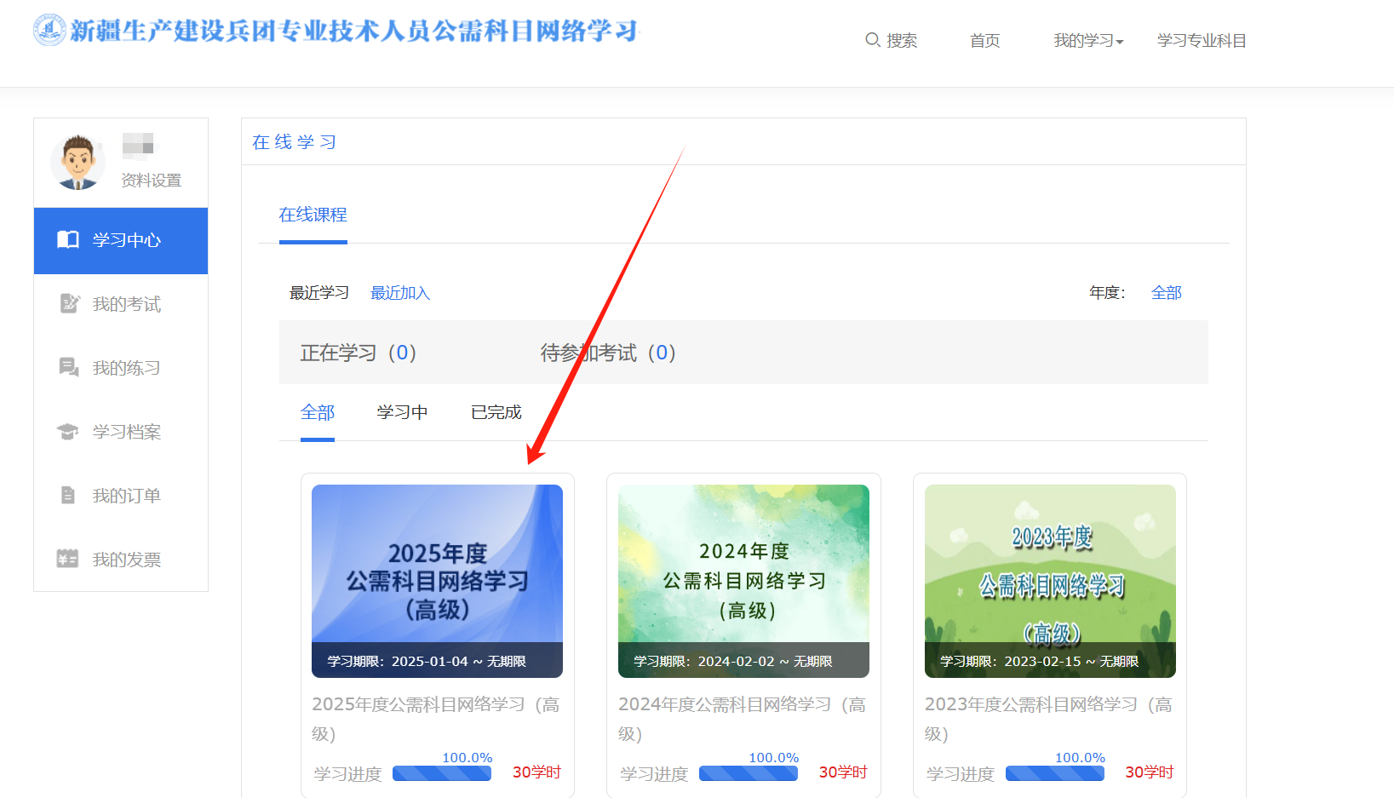Click the 我的考试 exam icon
Screen dimensions: 1394x798
pyautogui.click(x=69, y=304)
